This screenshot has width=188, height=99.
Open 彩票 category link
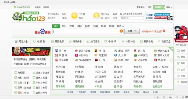[x=20, y=88]
